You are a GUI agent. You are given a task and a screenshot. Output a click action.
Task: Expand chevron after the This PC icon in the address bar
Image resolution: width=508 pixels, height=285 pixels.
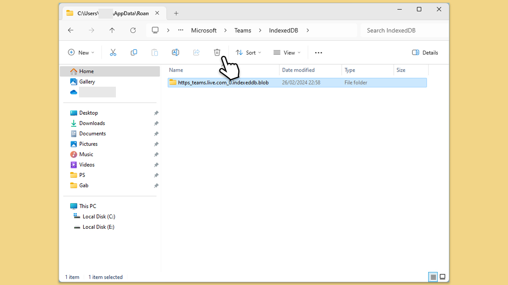coord(168,30)
